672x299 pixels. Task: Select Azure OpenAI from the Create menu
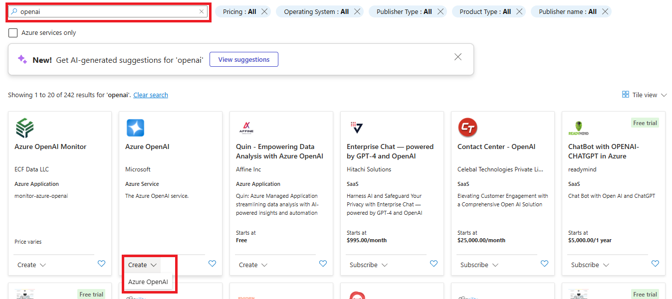pyautogui.click(x=149, y=282)
